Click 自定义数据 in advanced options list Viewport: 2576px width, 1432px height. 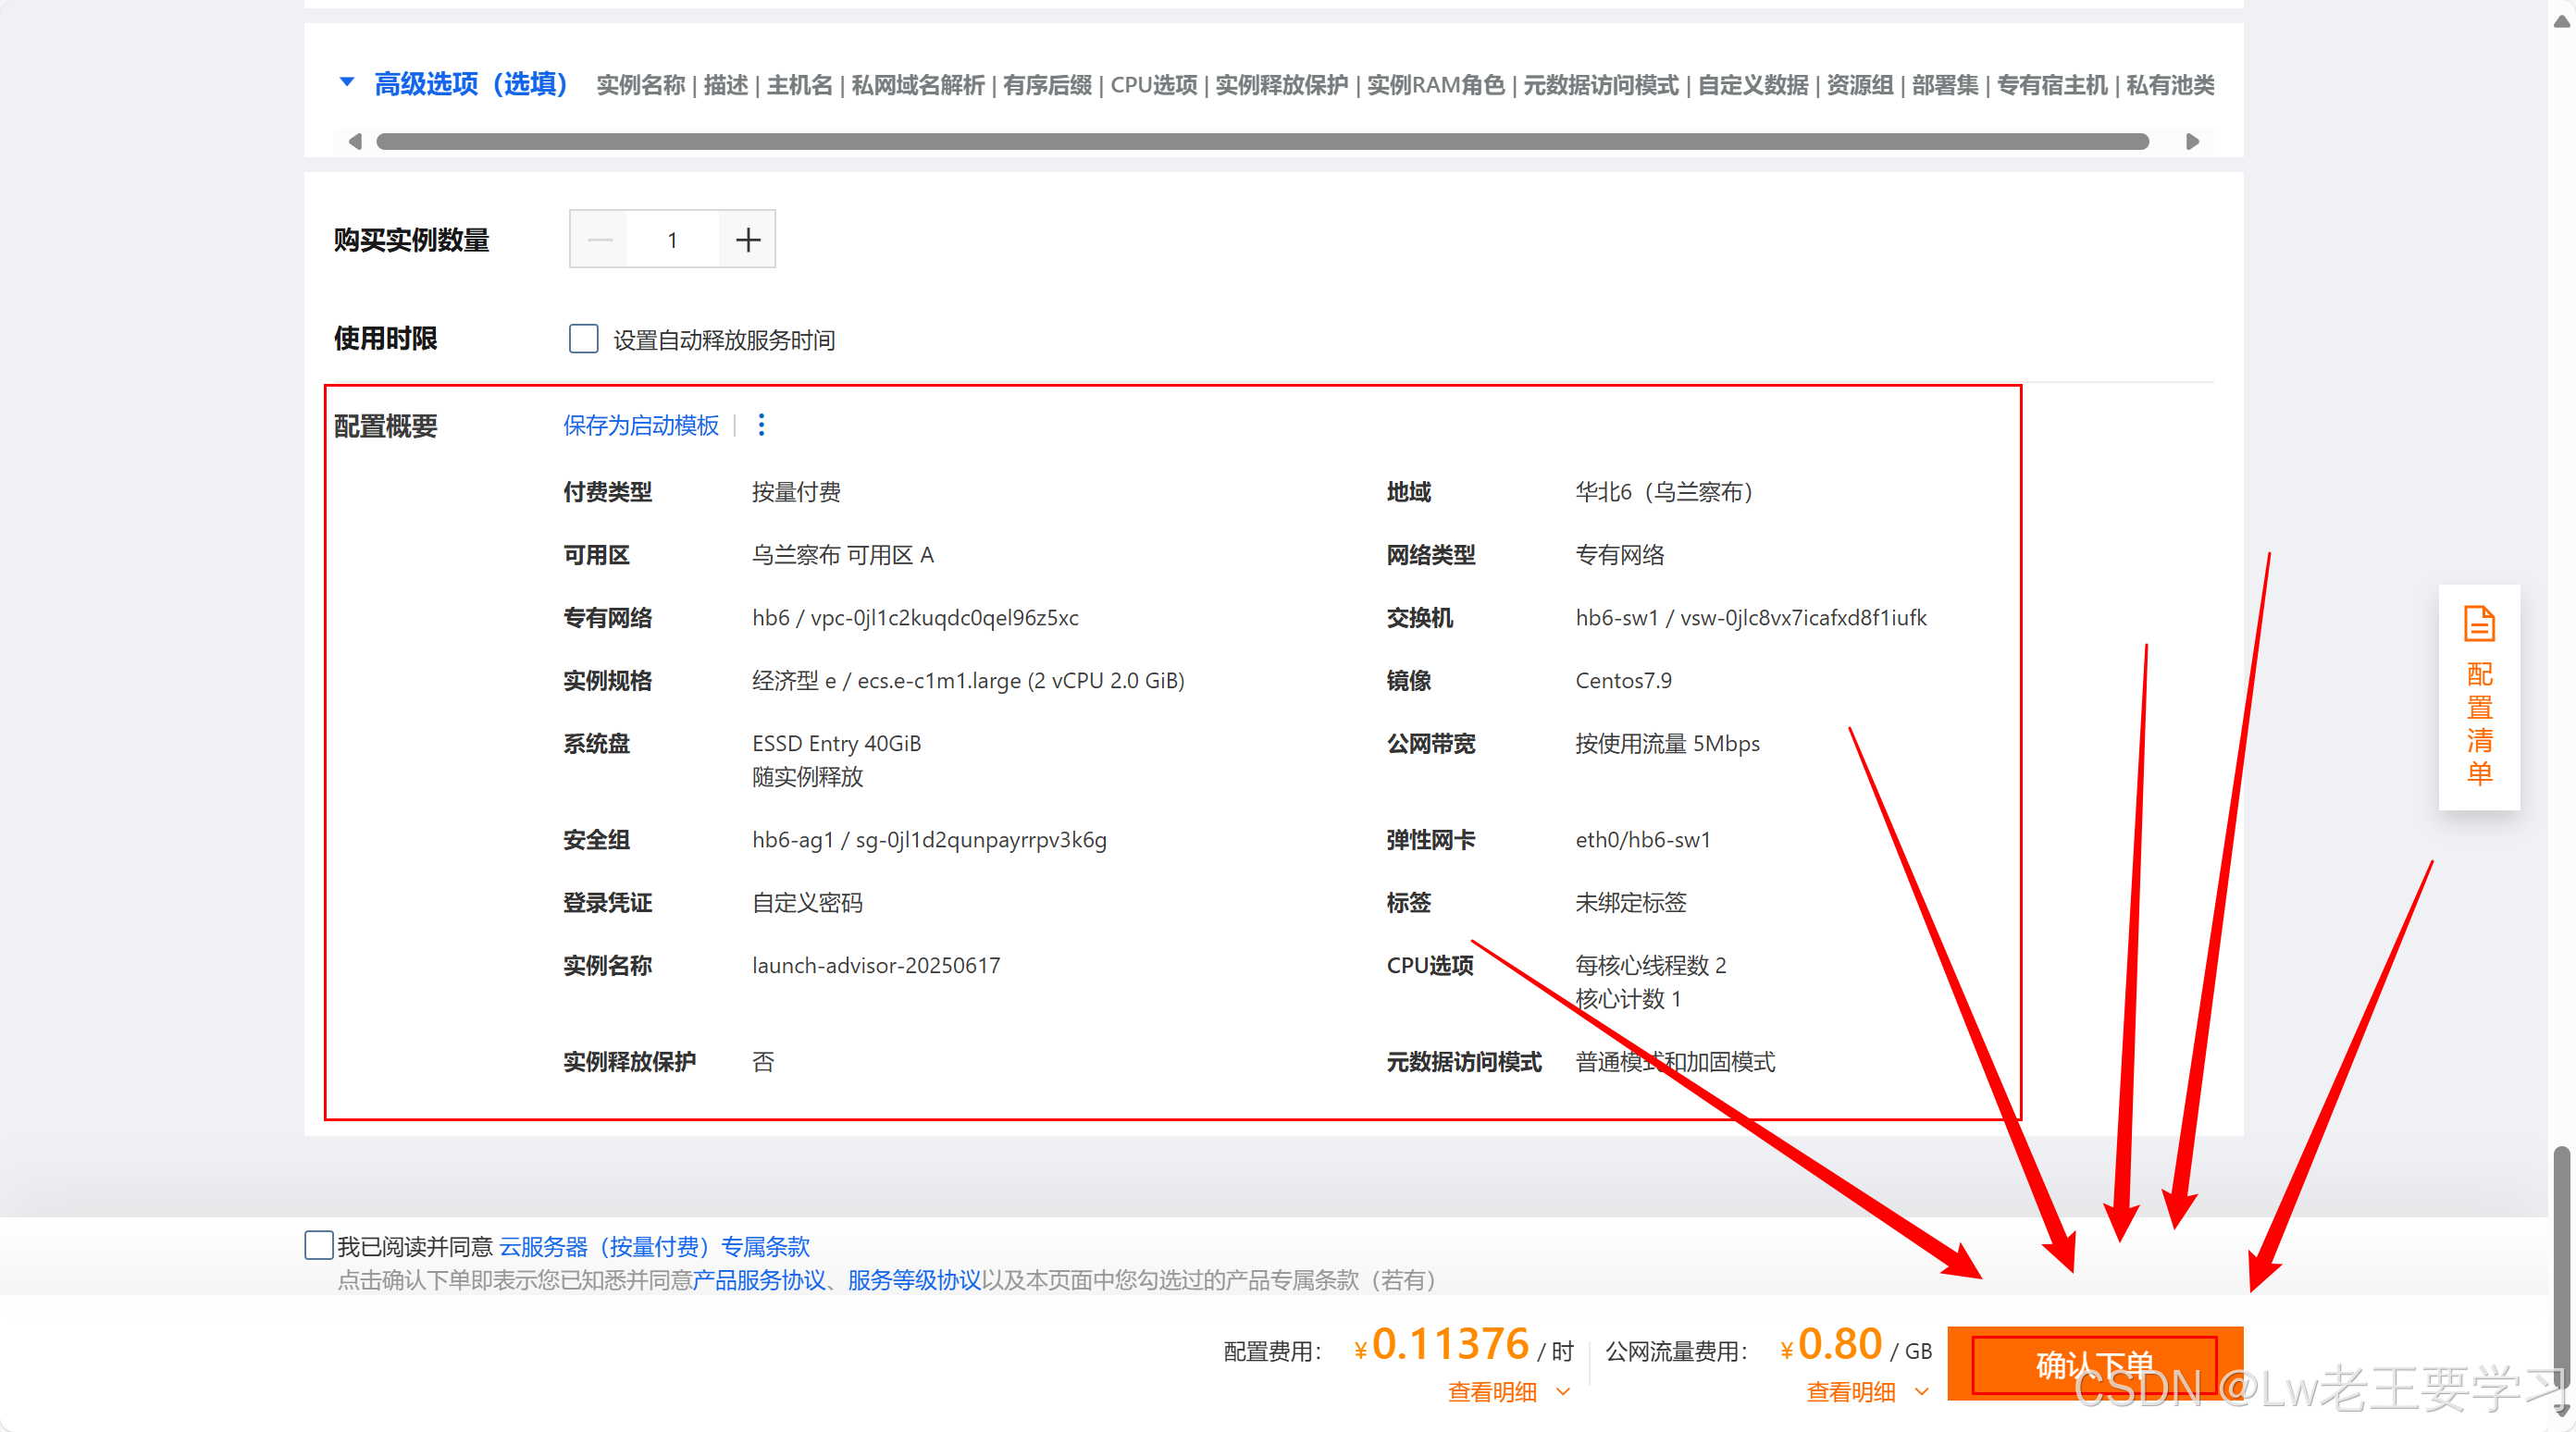[x=1753, y=85]
